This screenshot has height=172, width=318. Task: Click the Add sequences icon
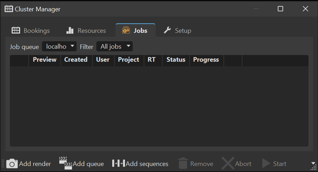coord(118,163)
